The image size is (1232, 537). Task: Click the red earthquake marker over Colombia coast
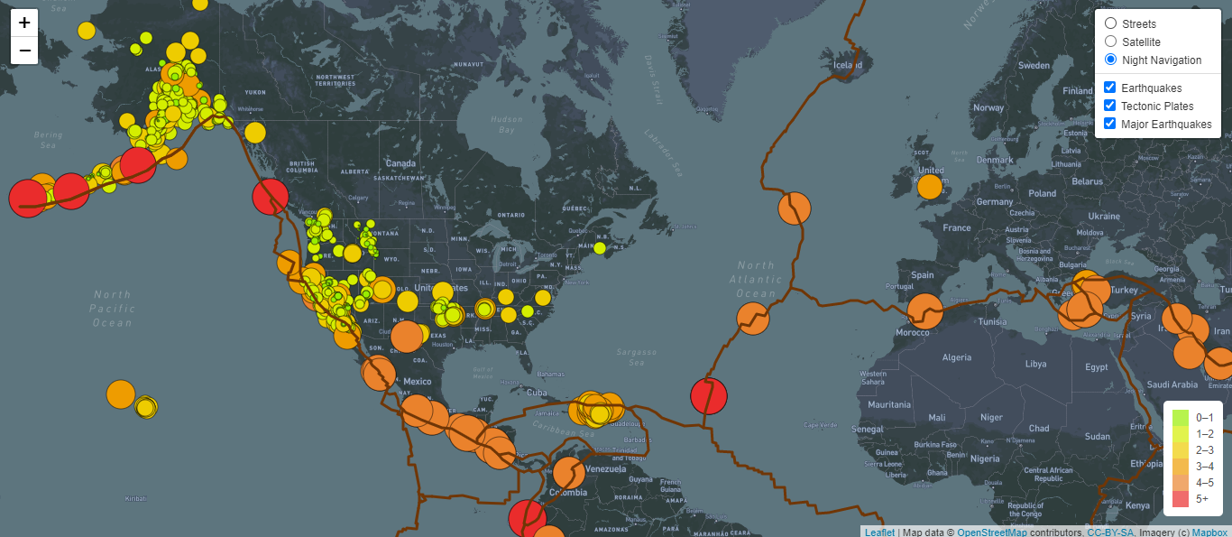point(527,519)
